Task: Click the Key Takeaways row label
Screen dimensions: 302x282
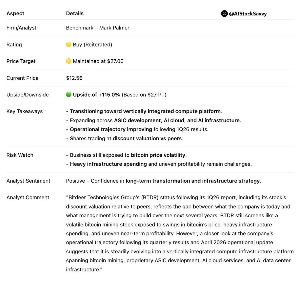Action: click(x=25, y=111)
